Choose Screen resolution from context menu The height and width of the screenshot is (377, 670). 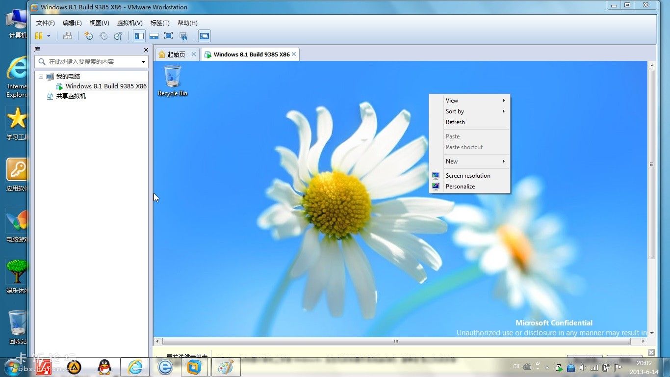[470, 176]
